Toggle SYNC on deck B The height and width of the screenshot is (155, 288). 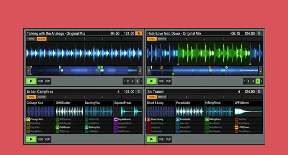(x=152, y=39)
